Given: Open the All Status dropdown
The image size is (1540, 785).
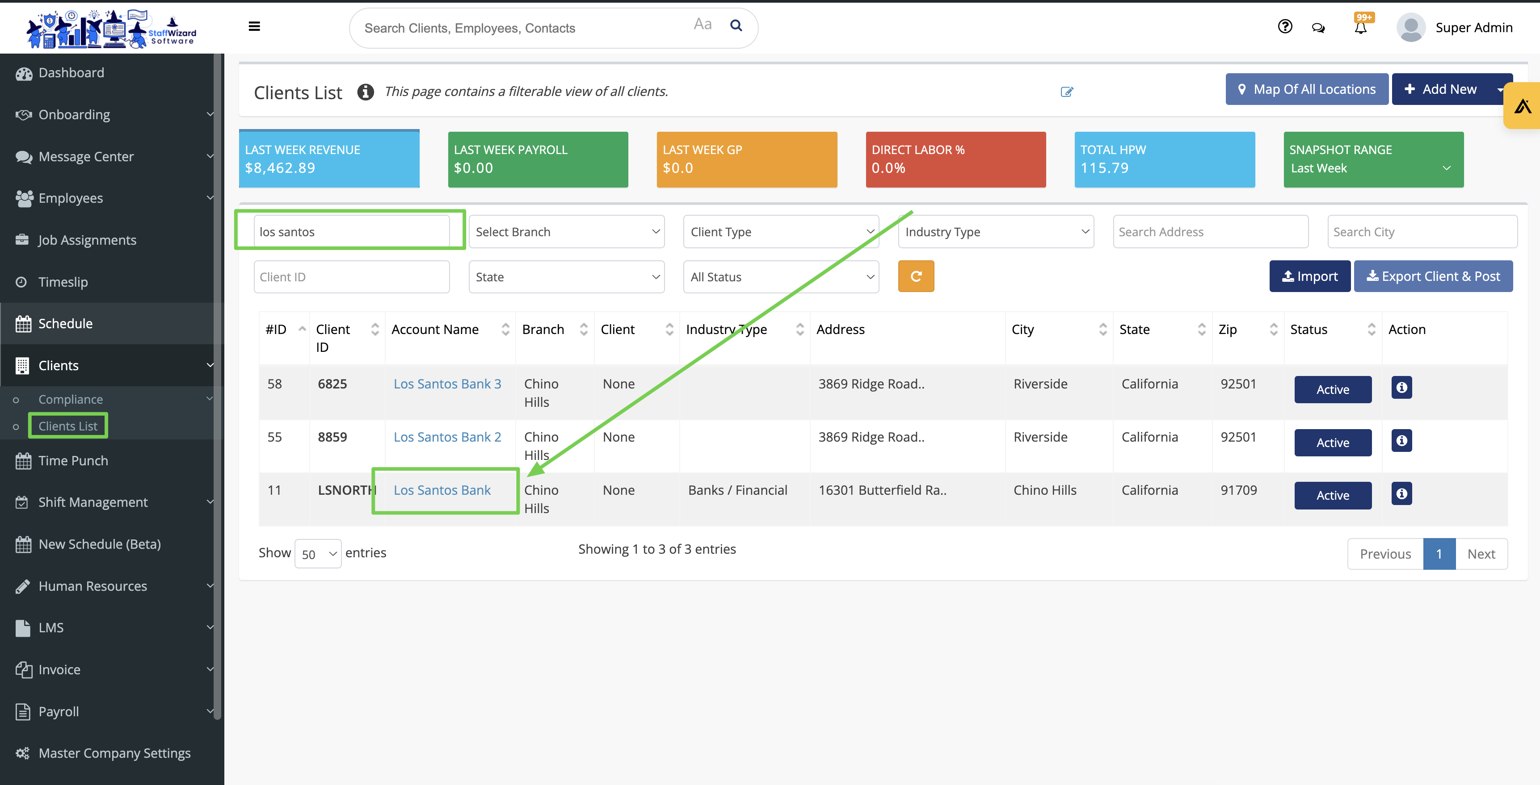Looking at the screenshot, I should (x=781, y=276).
